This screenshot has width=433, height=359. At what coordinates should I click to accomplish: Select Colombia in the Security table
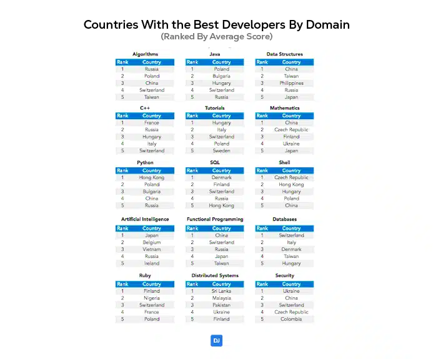[x=291, y=319]
